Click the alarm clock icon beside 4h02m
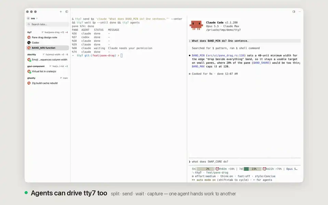This screenshot has width=328, height=205. [x=217, y=169]
